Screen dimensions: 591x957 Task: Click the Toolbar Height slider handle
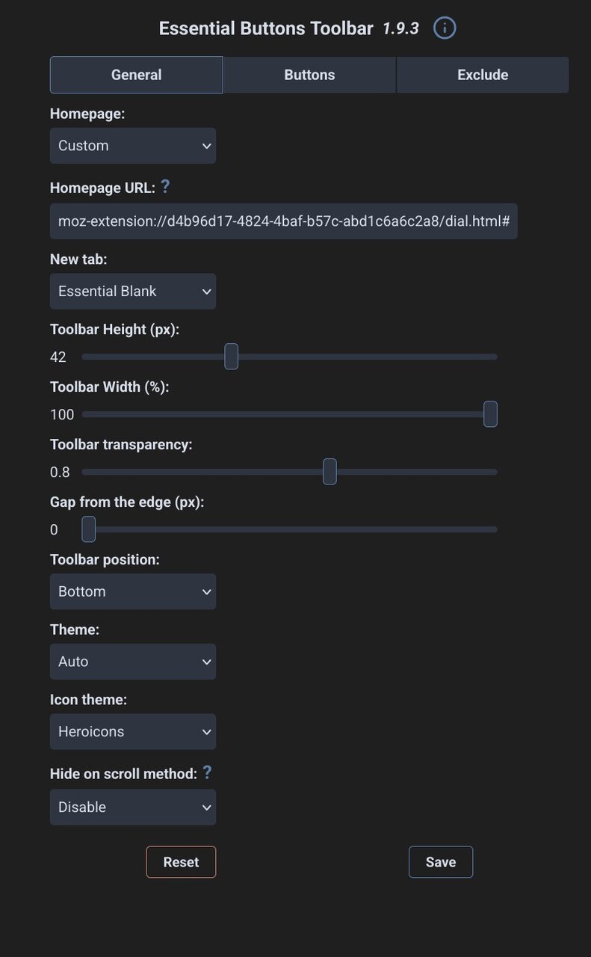coord(232,357)
